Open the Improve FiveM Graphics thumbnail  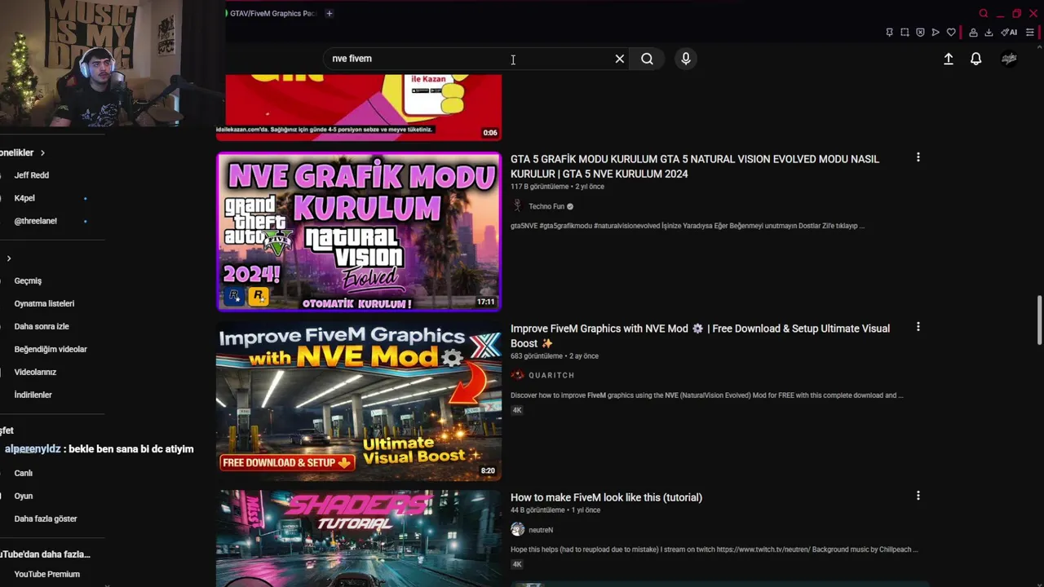click(x=359, y=402)
